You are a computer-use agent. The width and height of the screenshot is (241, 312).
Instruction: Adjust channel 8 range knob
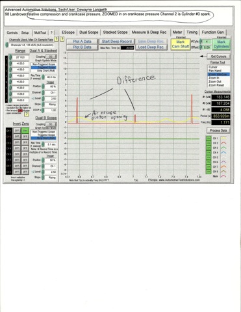pos(10,100)
